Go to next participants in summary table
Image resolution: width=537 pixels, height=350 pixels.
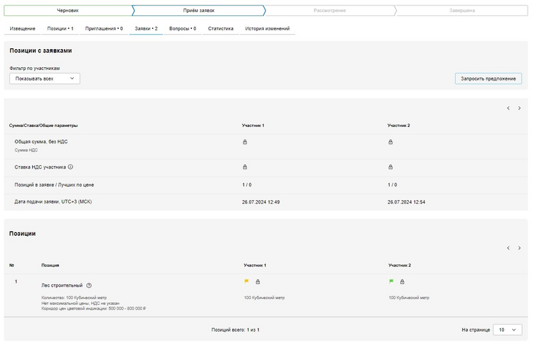pos(519,108)
